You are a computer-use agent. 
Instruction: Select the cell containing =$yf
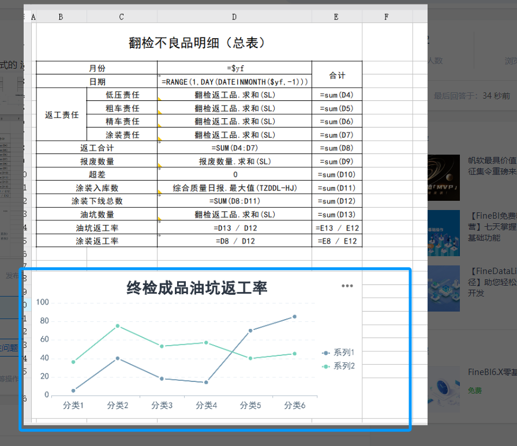click(x=234, y=68)
